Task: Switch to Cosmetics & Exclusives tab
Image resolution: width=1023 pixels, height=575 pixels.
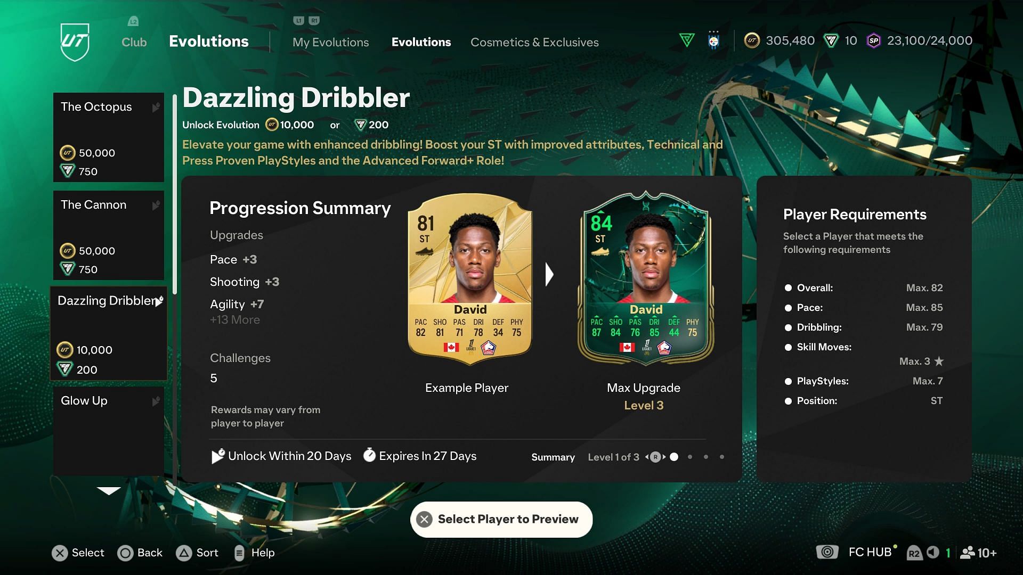Action: [x=535, y=42]
